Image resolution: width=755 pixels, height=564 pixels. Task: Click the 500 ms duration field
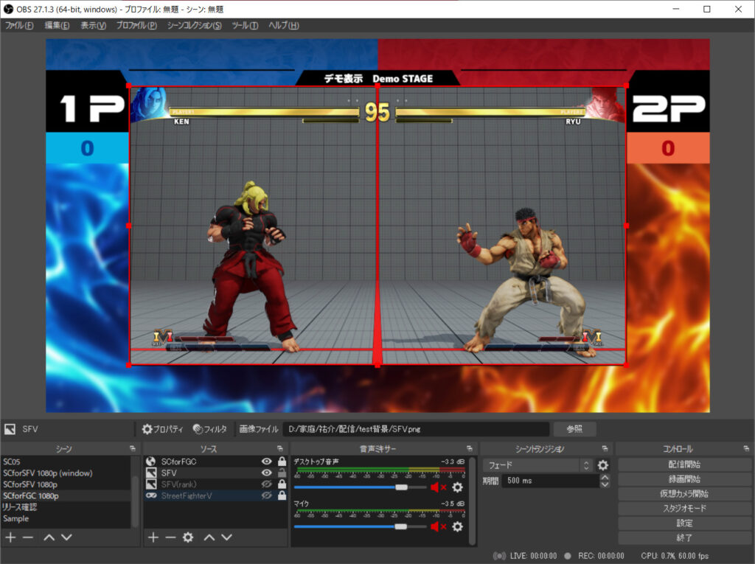[551, 481]
